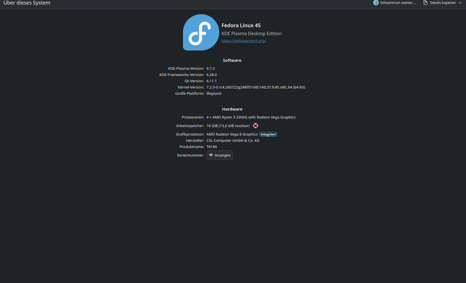The height and width of the screenshot is (283, 466).
Task: Click AMD Radeon Vega 8 Graphics value
Action: click(232, 134)
